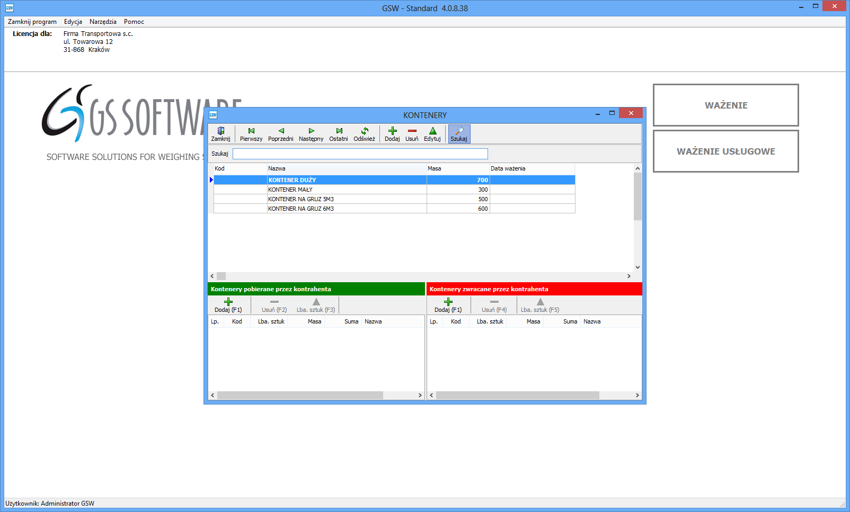The height and width of the screenshot is (512, 850).
Task: Toggle the Szukaj search button
Action: 459,134
